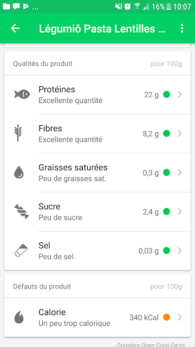
Task: Tap the Défauts du produit header
Action: (42, 287)
